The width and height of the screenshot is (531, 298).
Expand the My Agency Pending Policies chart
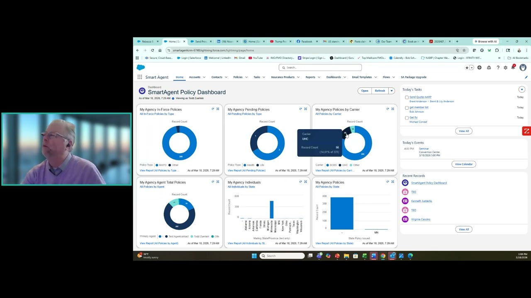(306, 109)
